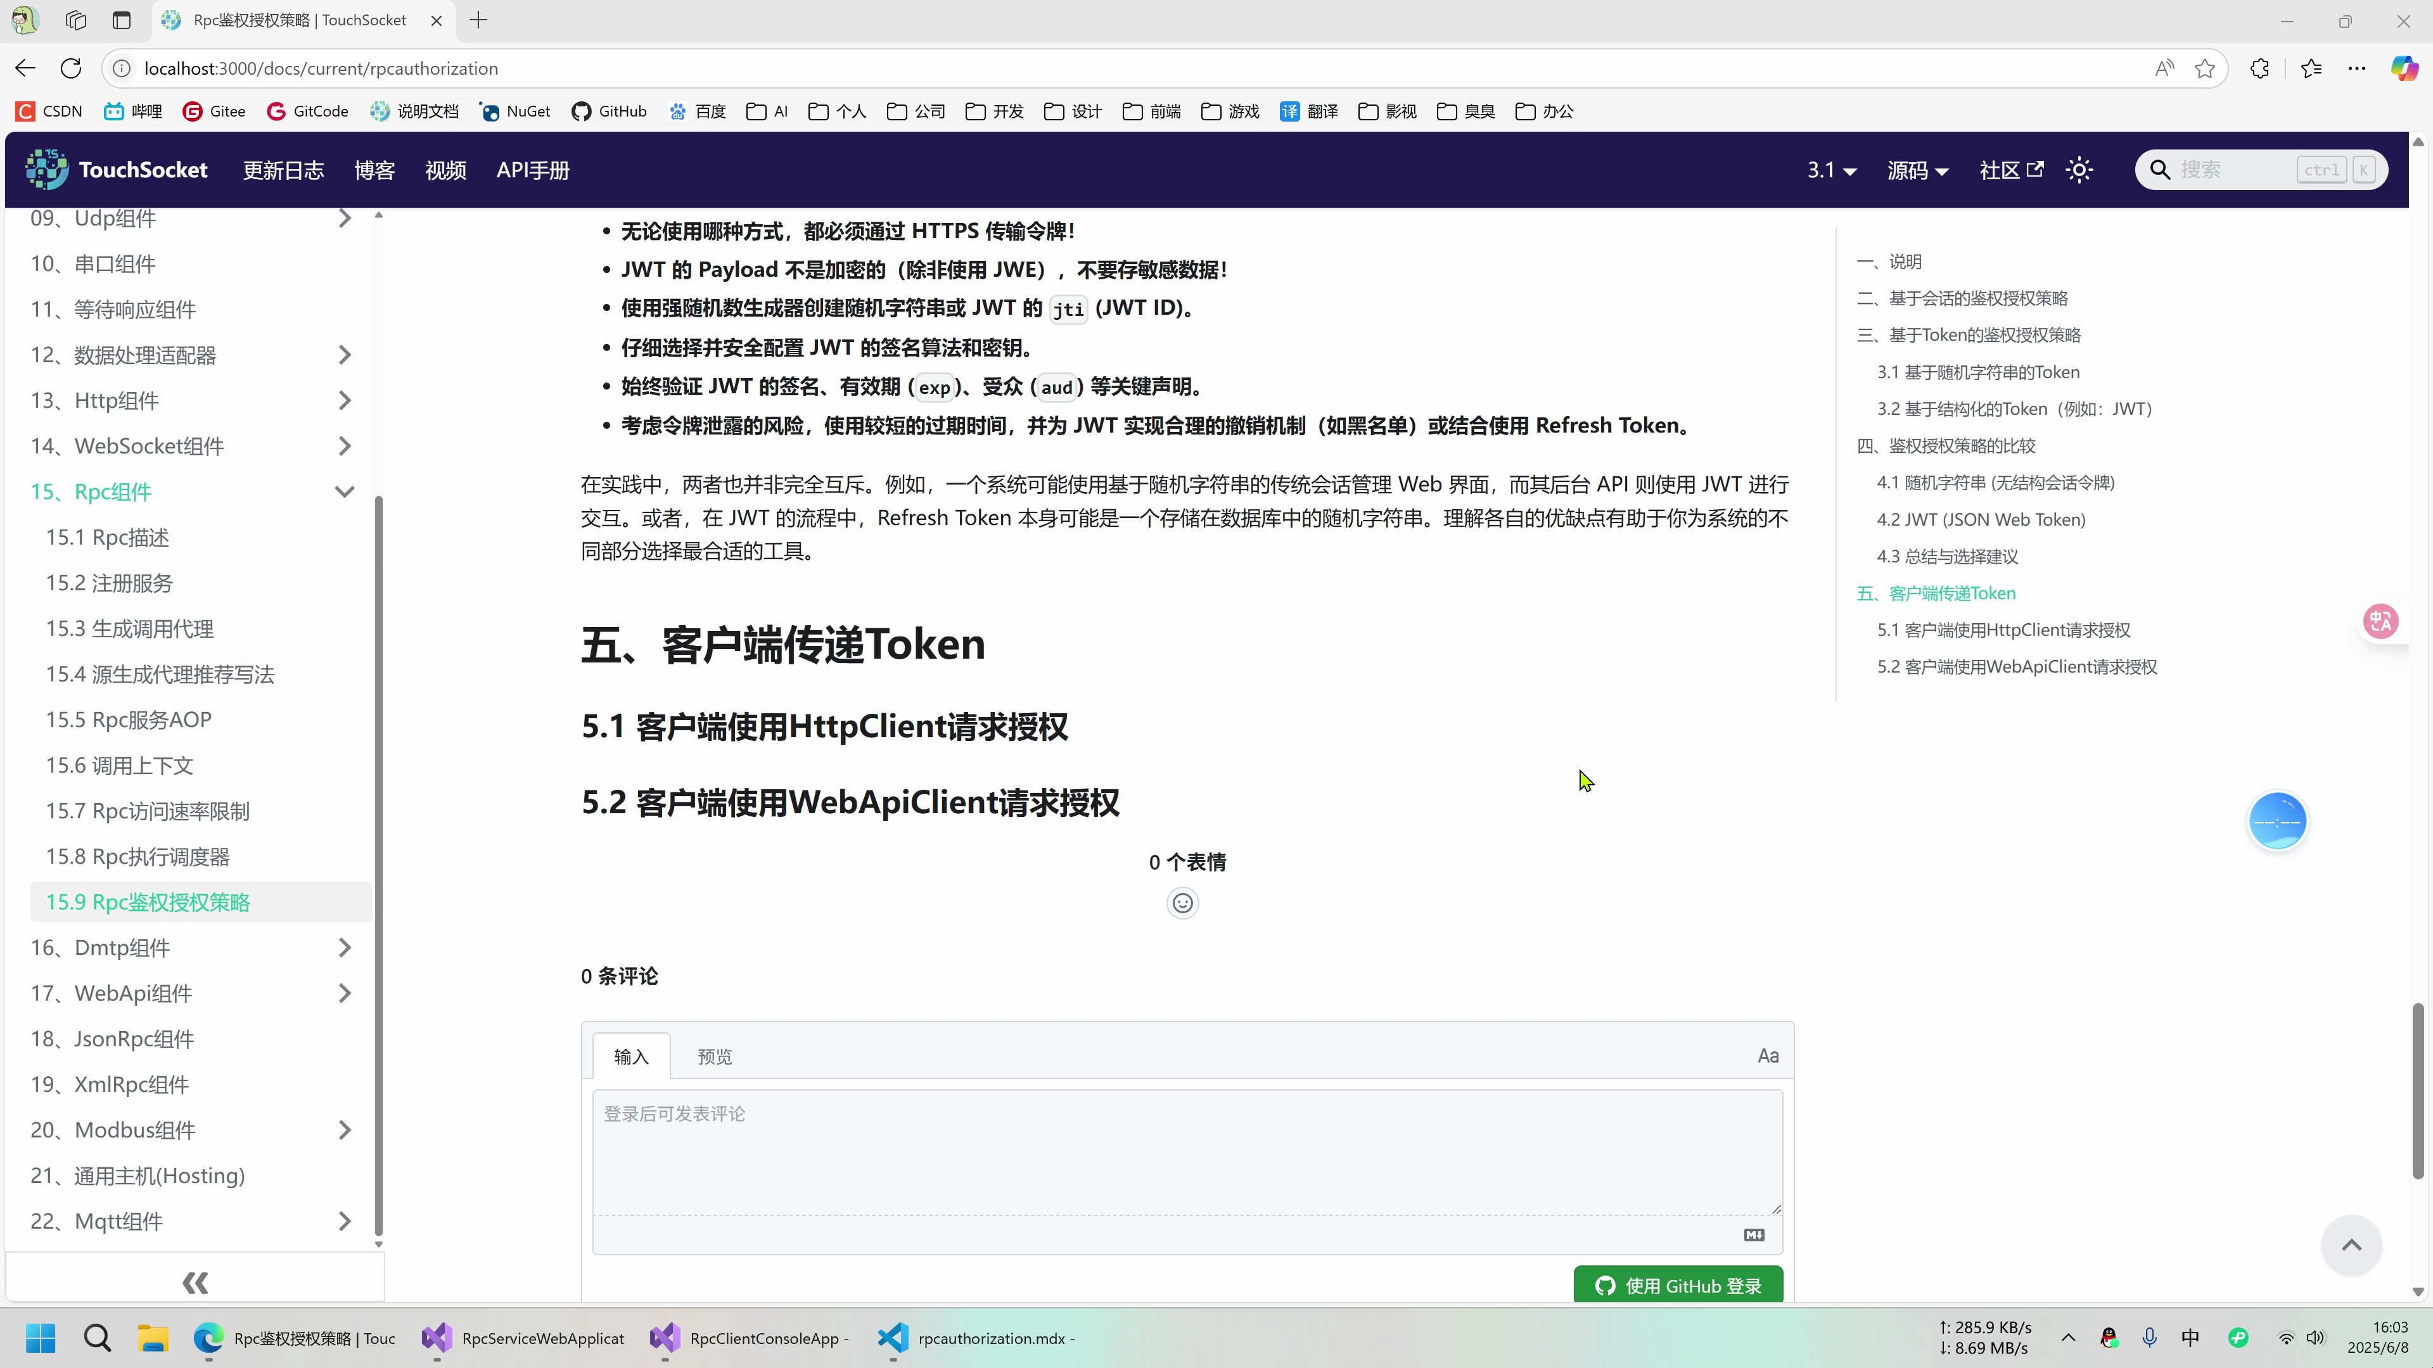Image resolution: width=2433 pixels, height=1368 pixels.
Task: Click the Aa text icon in the comment box
Action: (x=1768, y=1054)
